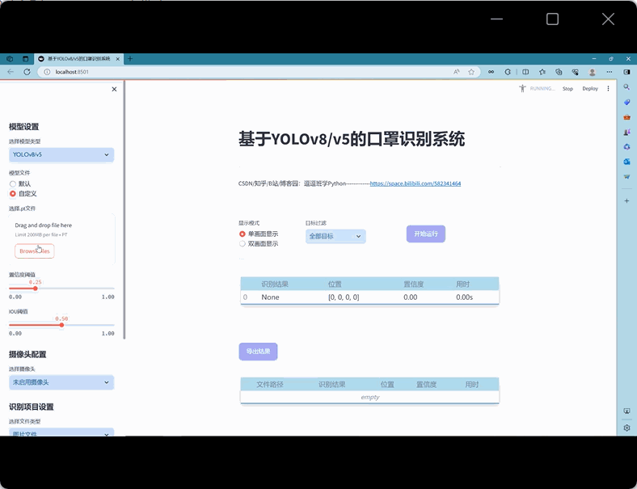Click the 0.25 confidence threshold slider handle

pos(36,289)
